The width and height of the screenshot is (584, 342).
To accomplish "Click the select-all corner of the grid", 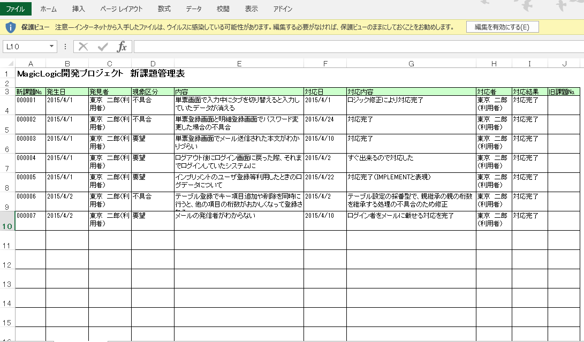I will coord(7,64).
